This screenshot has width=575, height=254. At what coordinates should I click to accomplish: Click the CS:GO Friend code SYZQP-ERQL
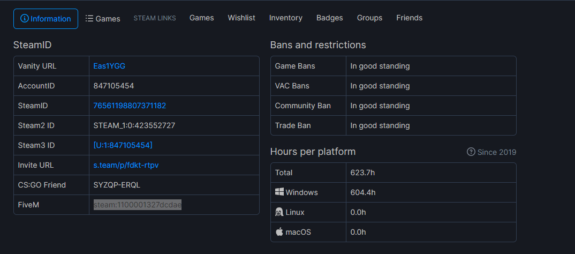117,185
